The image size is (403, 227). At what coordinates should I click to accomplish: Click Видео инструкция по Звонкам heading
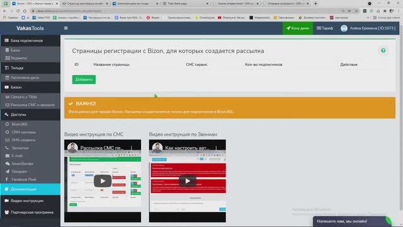(x=183, y=134)
